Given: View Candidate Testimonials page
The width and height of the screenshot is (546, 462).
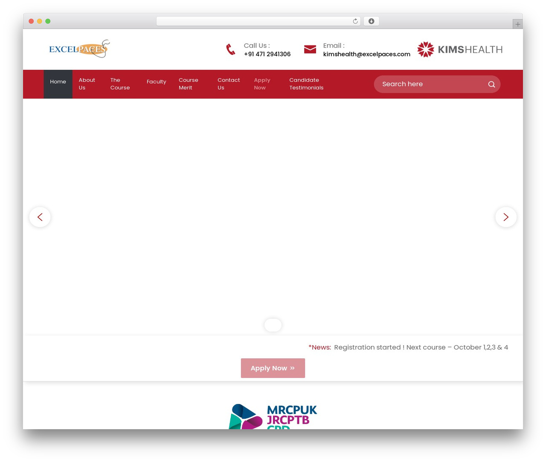Looking at the screenshot, I should pos(306,84).
